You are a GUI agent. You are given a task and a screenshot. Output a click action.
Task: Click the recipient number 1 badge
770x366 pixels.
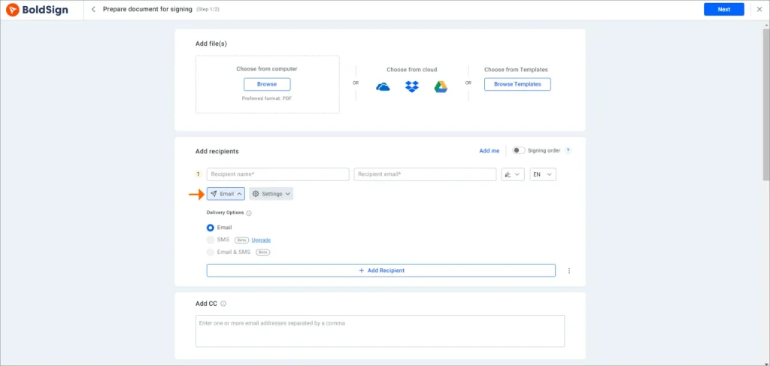tap(199, 174)
